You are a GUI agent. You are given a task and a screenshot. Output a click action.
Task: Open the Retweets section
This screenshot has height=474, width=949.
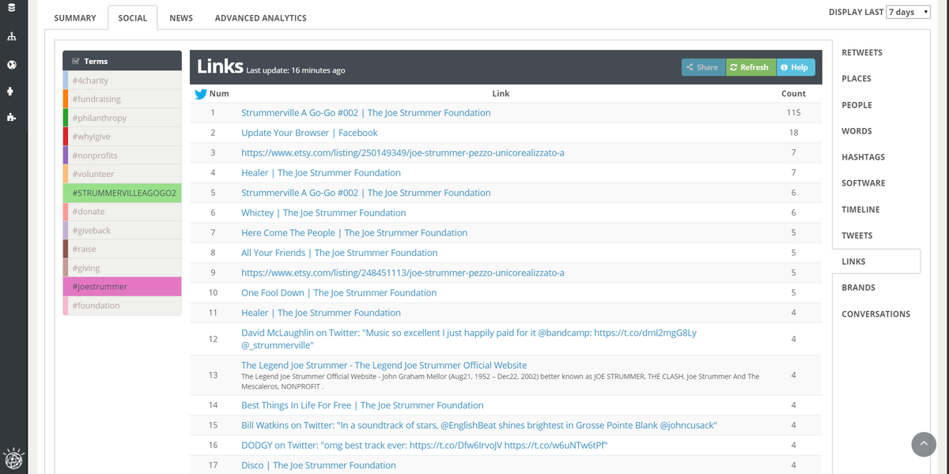pyautogui.click(x=862, y=53)
